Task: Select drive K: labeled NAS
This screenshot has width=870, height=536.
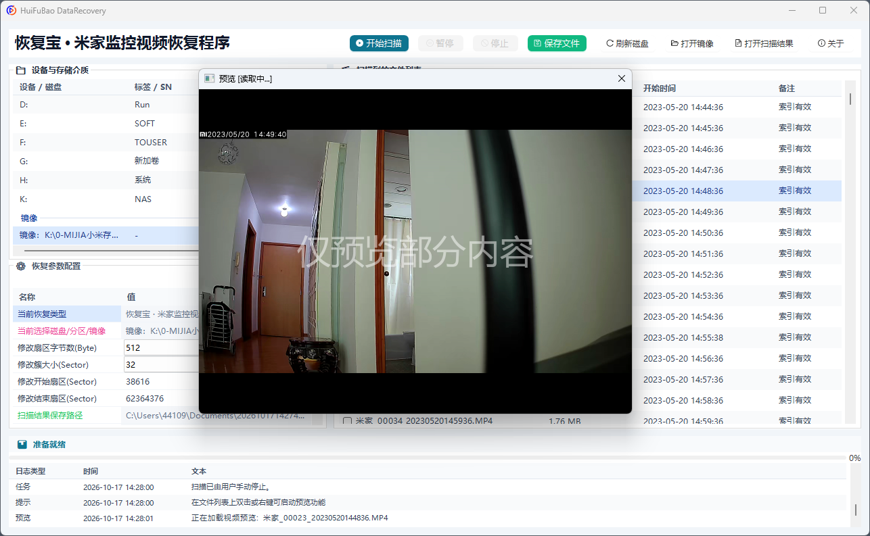Action: pyautogui.click(x=106, y=199)
